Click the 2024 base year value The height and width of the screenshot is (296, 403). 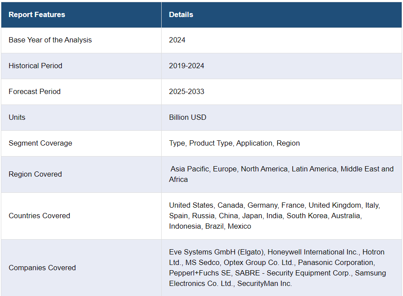pos(177,40)
